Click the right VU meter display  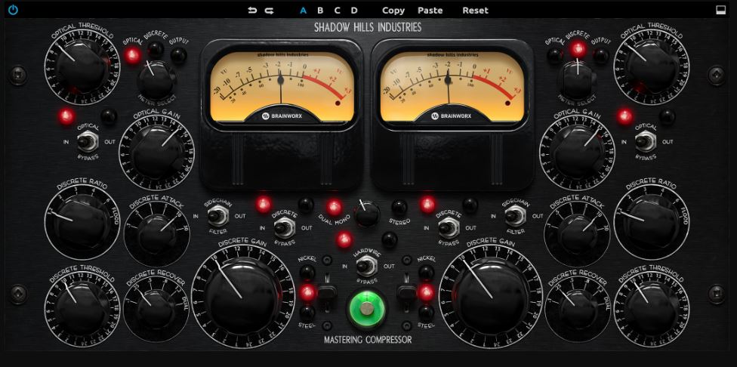coord(452,85)
